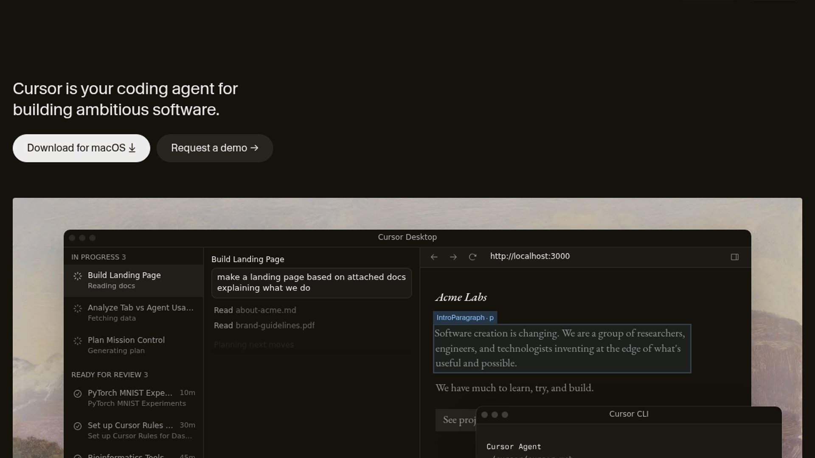Click the Cursor Agent text in CLI window

pos(514,447)
